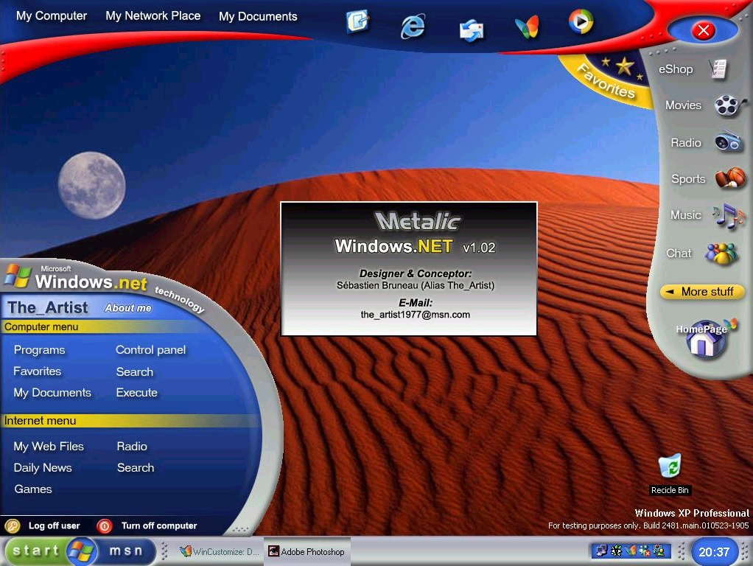Image resolution: width=753 pixels, height=566 pixels.
Task: Click the the_artist1977@msn.com e-mail address
Action: coord(416,315)
